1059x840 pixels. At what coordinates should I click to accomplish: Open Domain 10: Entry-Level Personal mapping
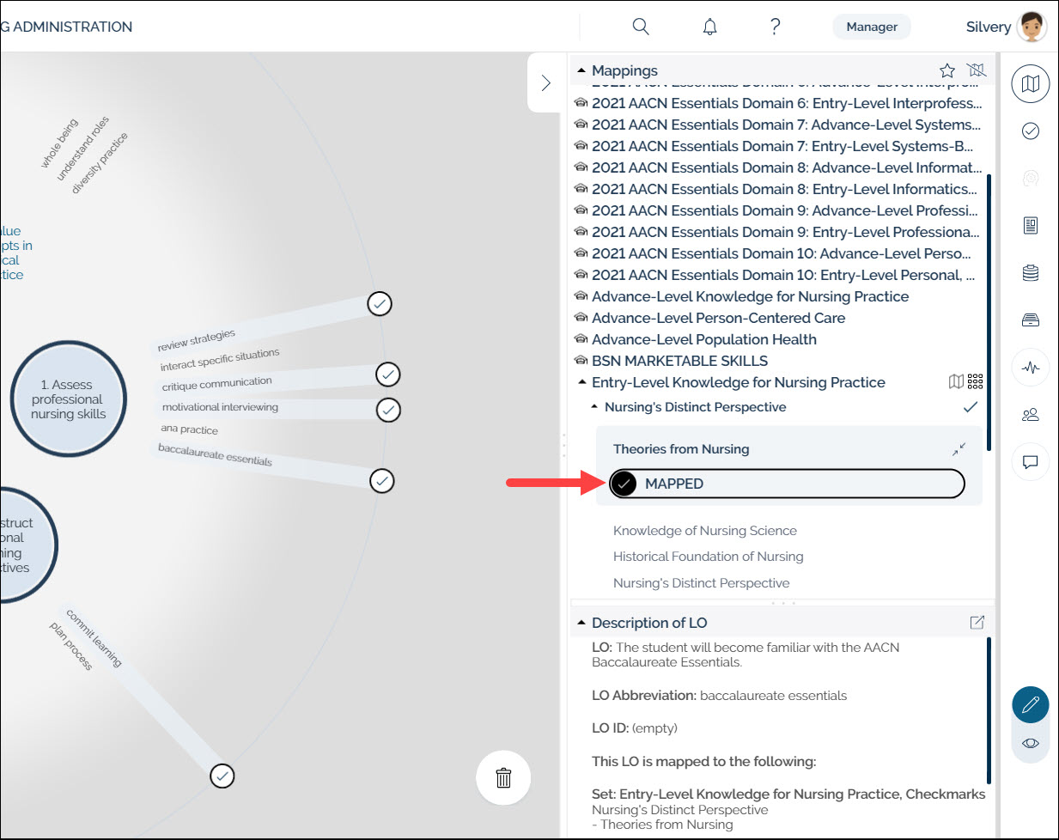click(x=782, y=275)
